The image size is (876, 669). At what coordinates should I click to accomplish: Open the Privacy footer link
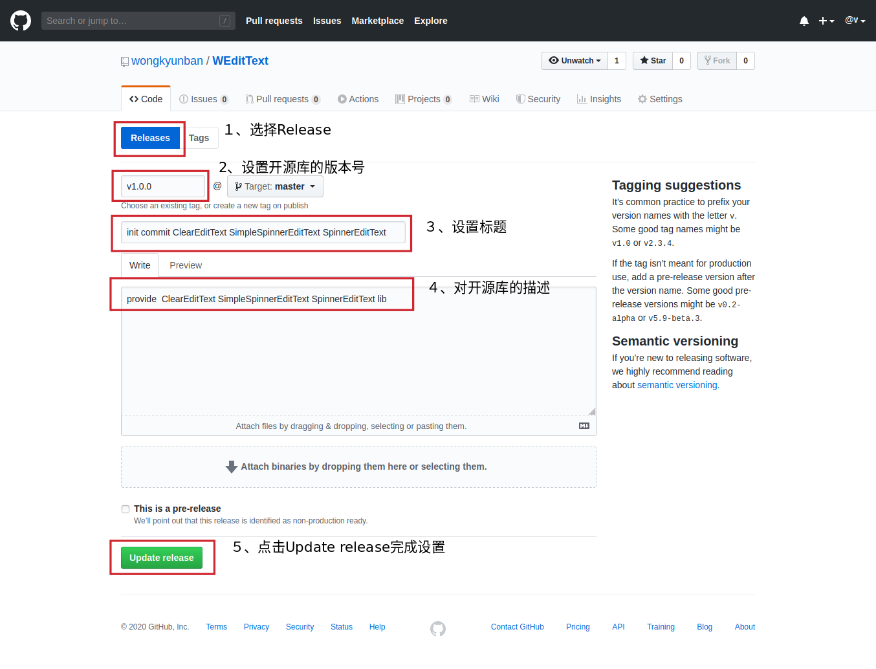(256, 627)
